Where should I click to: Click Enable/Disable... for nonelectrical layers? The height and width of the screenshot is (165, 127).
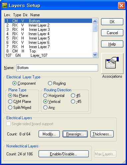pos(63,154)
